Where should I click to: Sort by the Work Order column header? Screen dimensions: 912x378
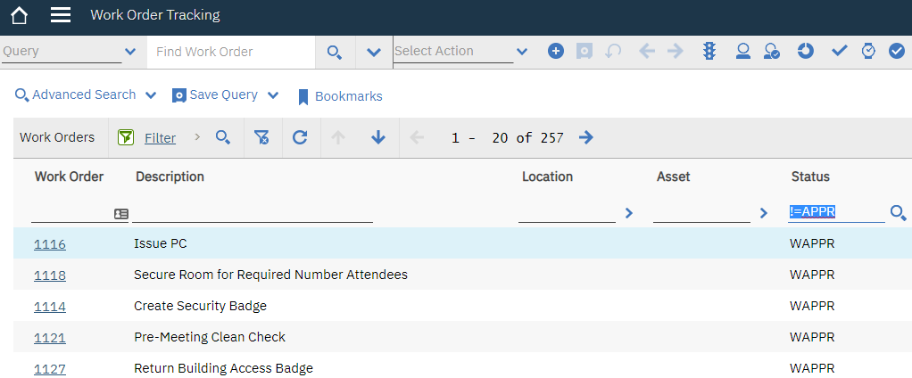tap(70, 177)
